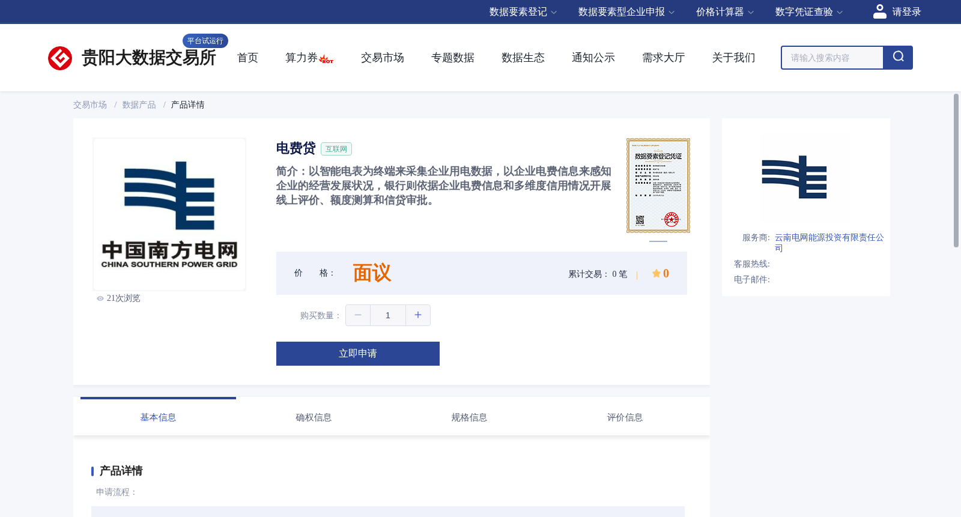The width and height of the screenshot is (961, 517).
Task: Click the 电费贷 product title
Action: click(296, 148)
